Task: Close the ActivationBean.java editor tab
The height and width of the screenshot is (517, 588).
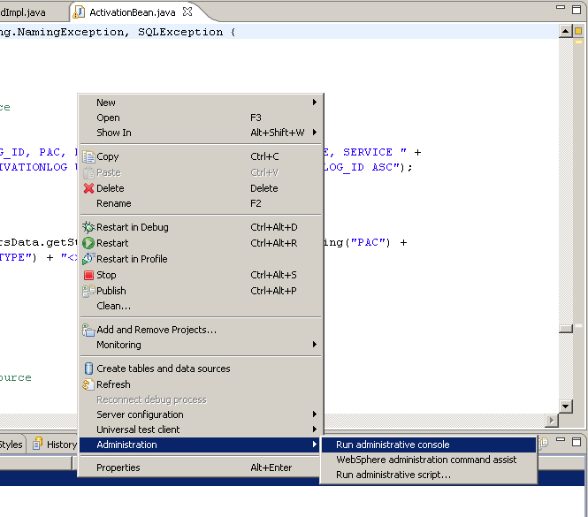Action: [187, 11]
